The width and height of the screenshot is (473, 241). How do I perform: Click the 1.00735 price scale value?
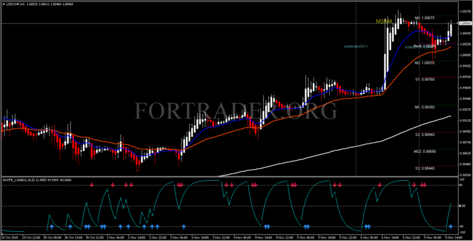coord(465,12)
